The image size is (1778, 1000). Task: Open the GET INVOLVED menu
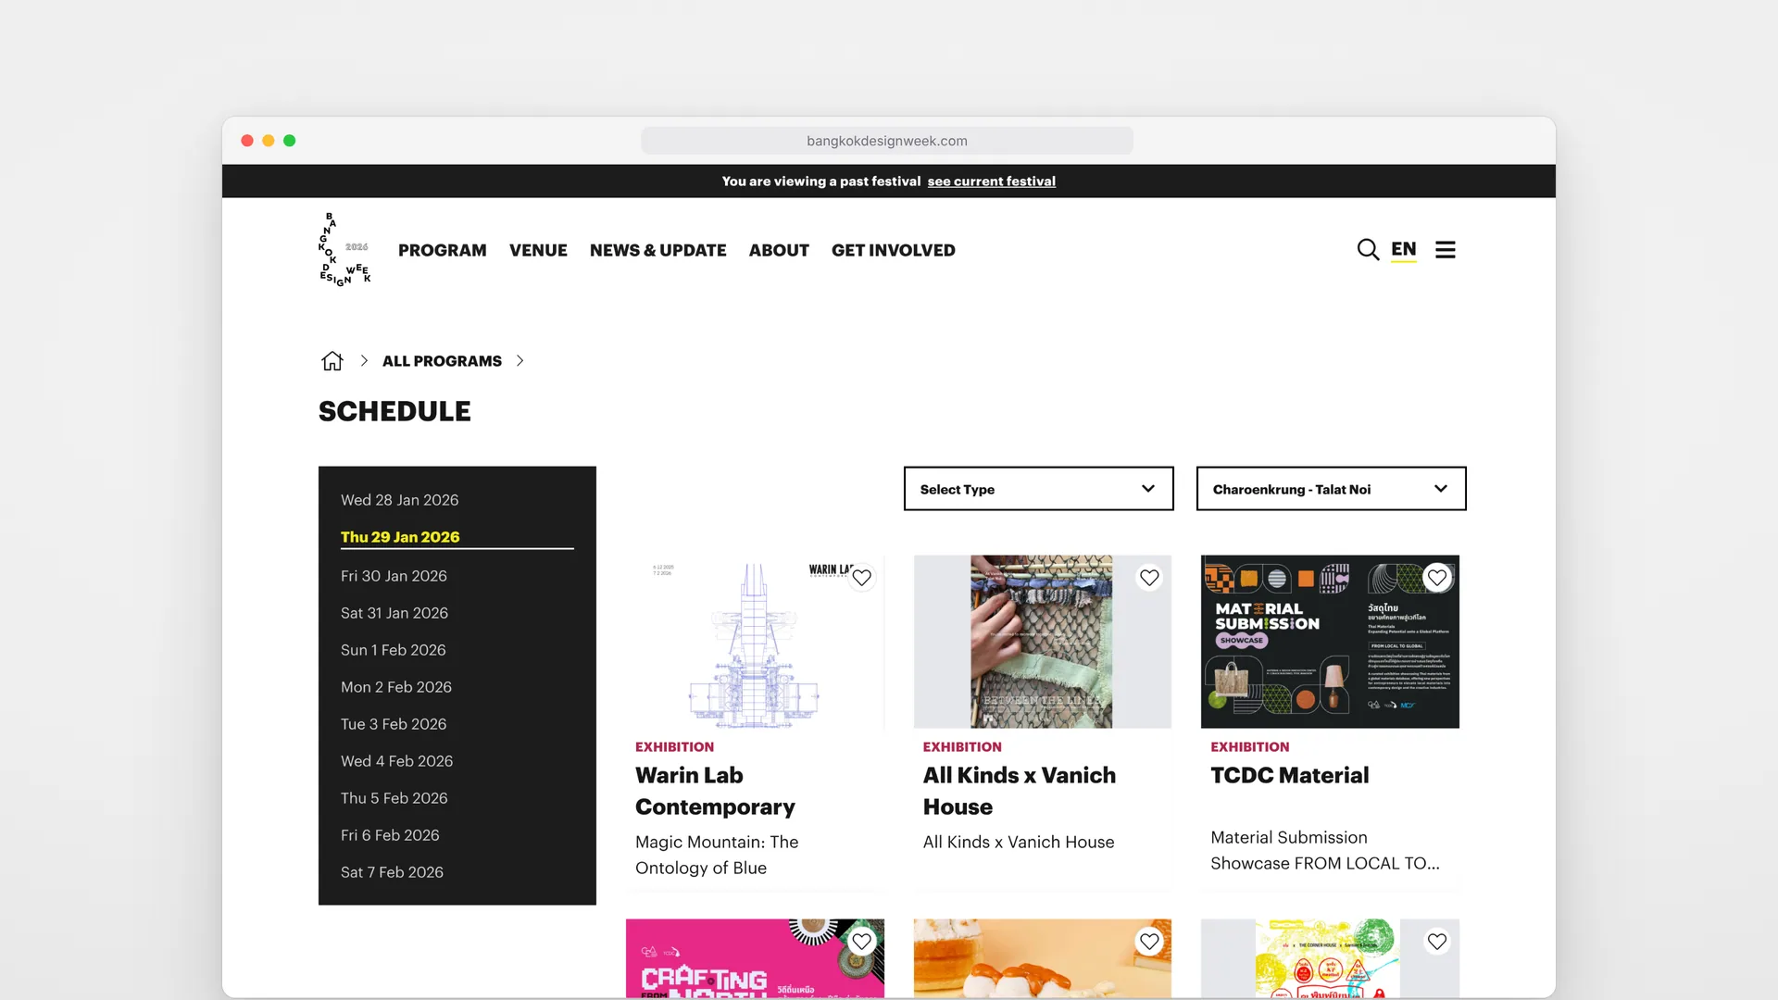[x=893, y=250]
